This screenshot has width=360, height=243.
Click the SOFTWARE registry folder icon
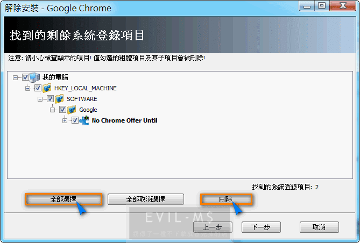tap(59, 99)
